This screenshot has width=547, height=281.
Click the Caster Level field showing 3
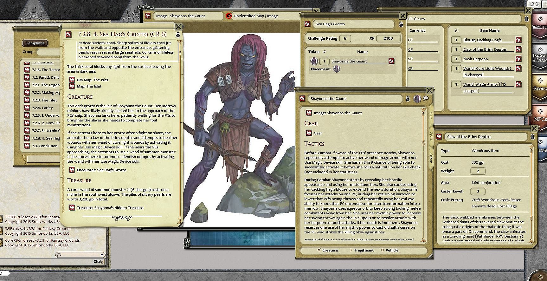[x=478, y=191]
